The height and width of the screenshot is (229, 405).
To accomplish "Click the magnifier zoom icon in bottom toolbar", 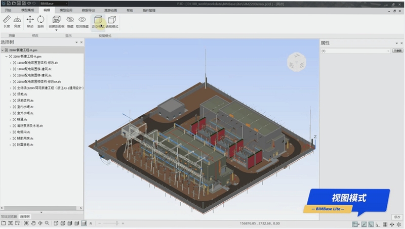I will [47, 223].
